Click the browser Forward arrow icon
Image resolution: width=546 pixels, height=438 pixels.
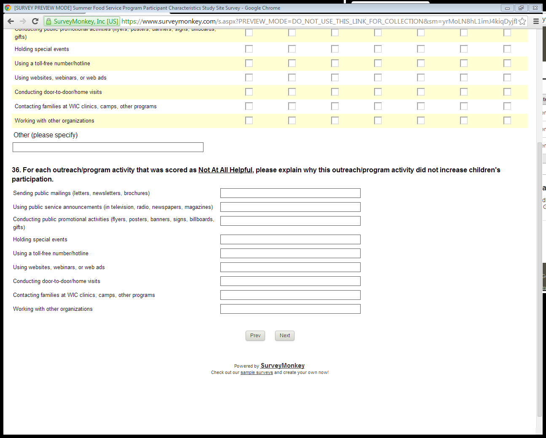click(23, 21)
